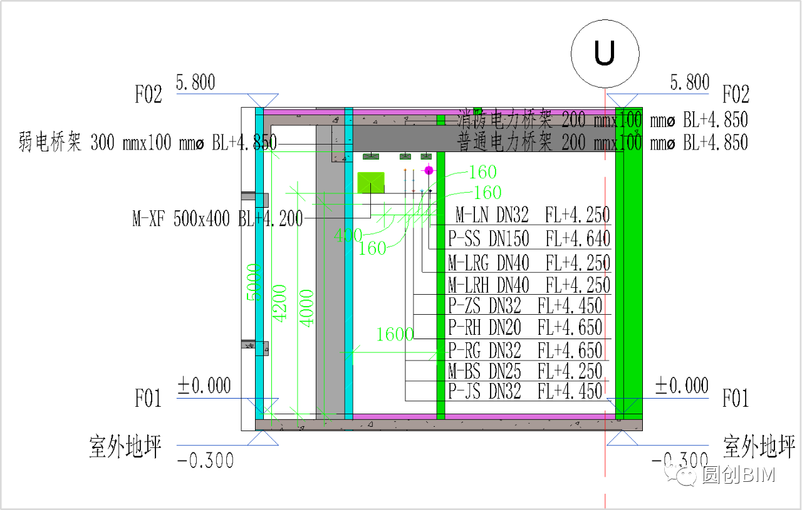Click the magenta circular pipe section
This screenshot has width=802, height=510.
pos(429,170)
